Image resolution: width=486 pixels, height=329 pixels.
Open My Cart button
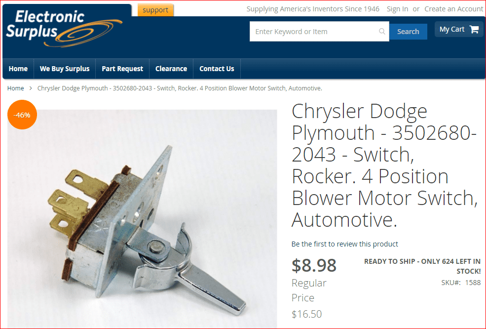pyautogui.click(x=459, y=29)
